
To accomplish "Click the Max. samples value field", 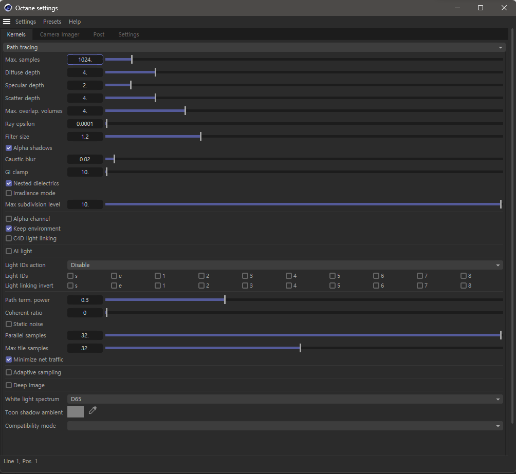I will [x=85, y=60].
